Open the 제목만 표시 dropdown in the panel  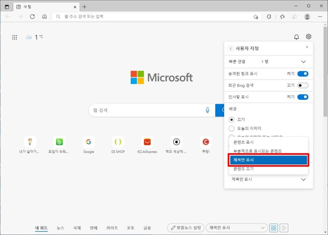[x=268, y=180]
